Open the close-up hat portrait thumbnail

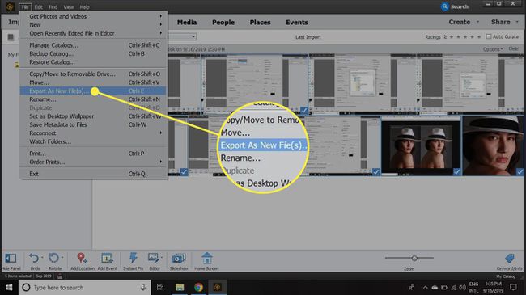tap(493, 145)
